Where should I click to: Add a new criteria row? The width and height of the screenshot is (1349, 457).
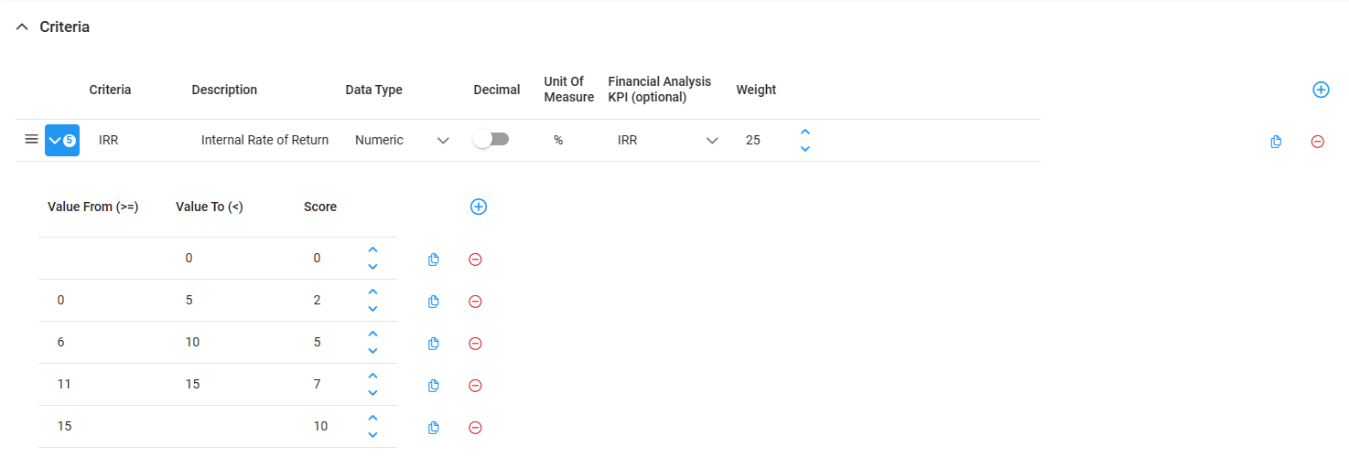coord(1321,90)
